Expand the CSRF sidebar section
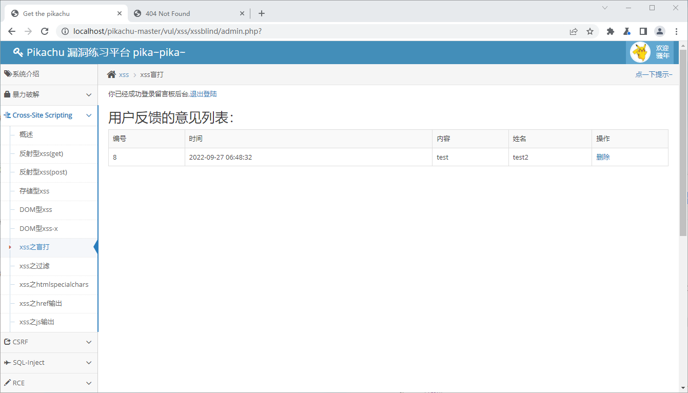The image size is (688, 393). (49, 342)
